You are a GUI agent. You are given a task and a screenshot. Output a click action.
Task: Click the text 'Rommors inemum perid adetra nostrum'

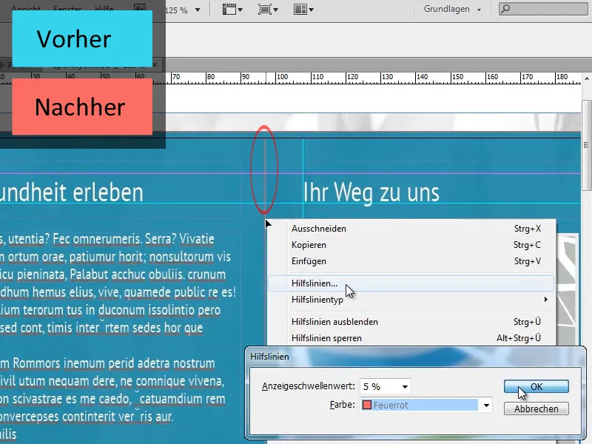(114, 363)
